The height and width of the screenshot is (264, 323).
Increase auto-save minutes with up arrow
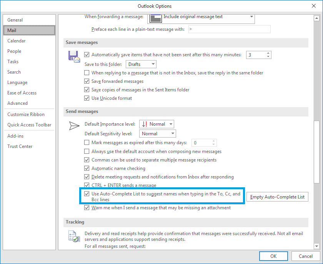(268, 53)
